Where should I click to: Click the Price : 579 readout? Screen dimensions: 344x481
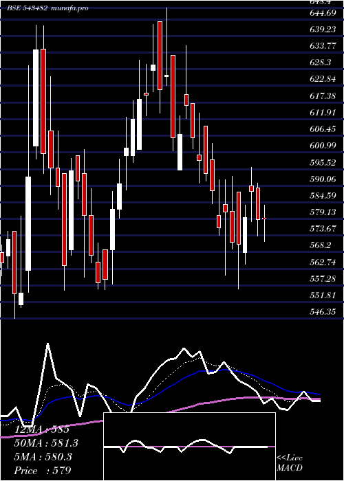click(43, 471)
